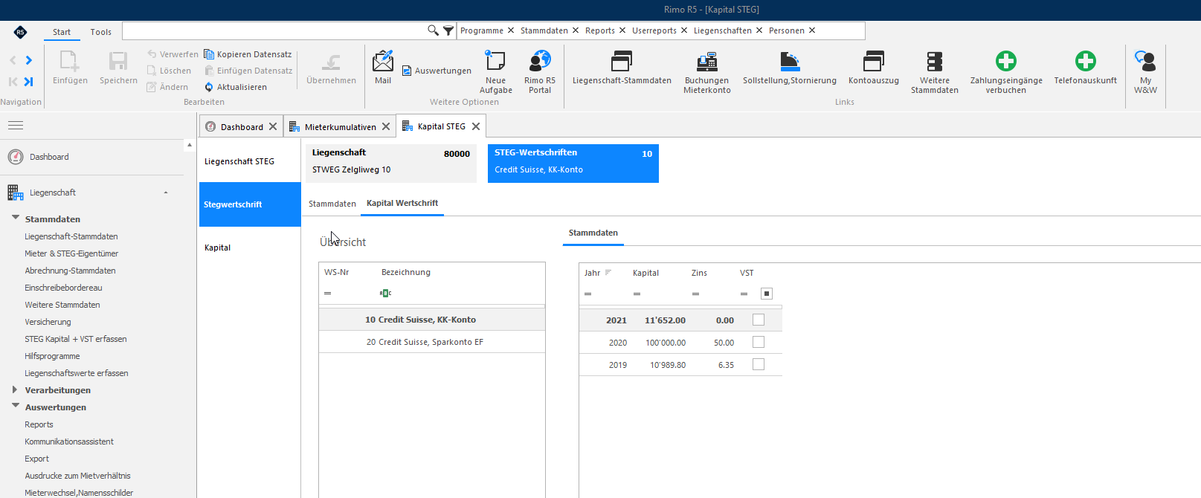The width and height of the screenshot is (1201, 498).
Task: Click Kopieren Datensatz
Action: pyautogui.click(x=248, y=54)
